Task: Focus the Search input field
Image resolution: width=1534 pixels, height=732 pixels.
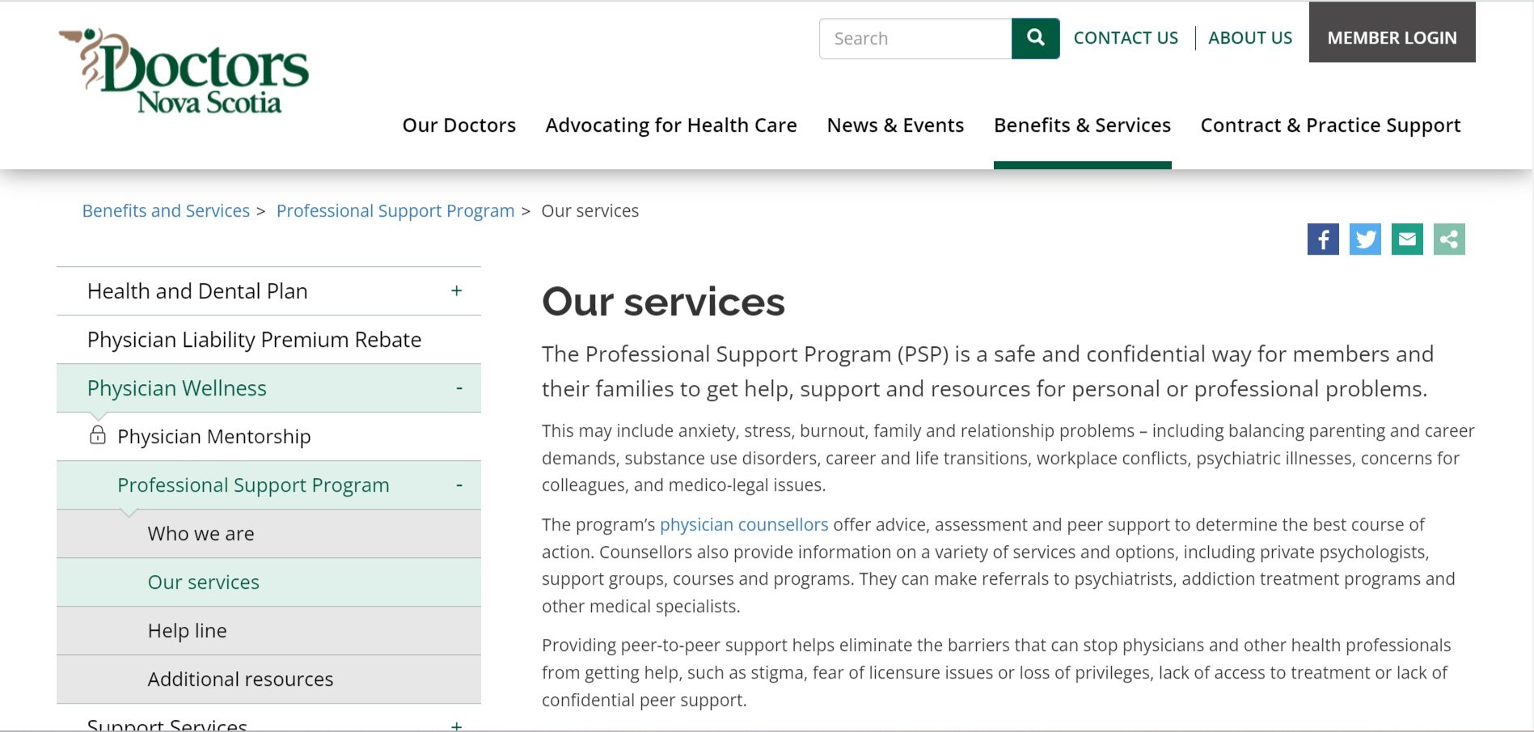Action: 915,38
